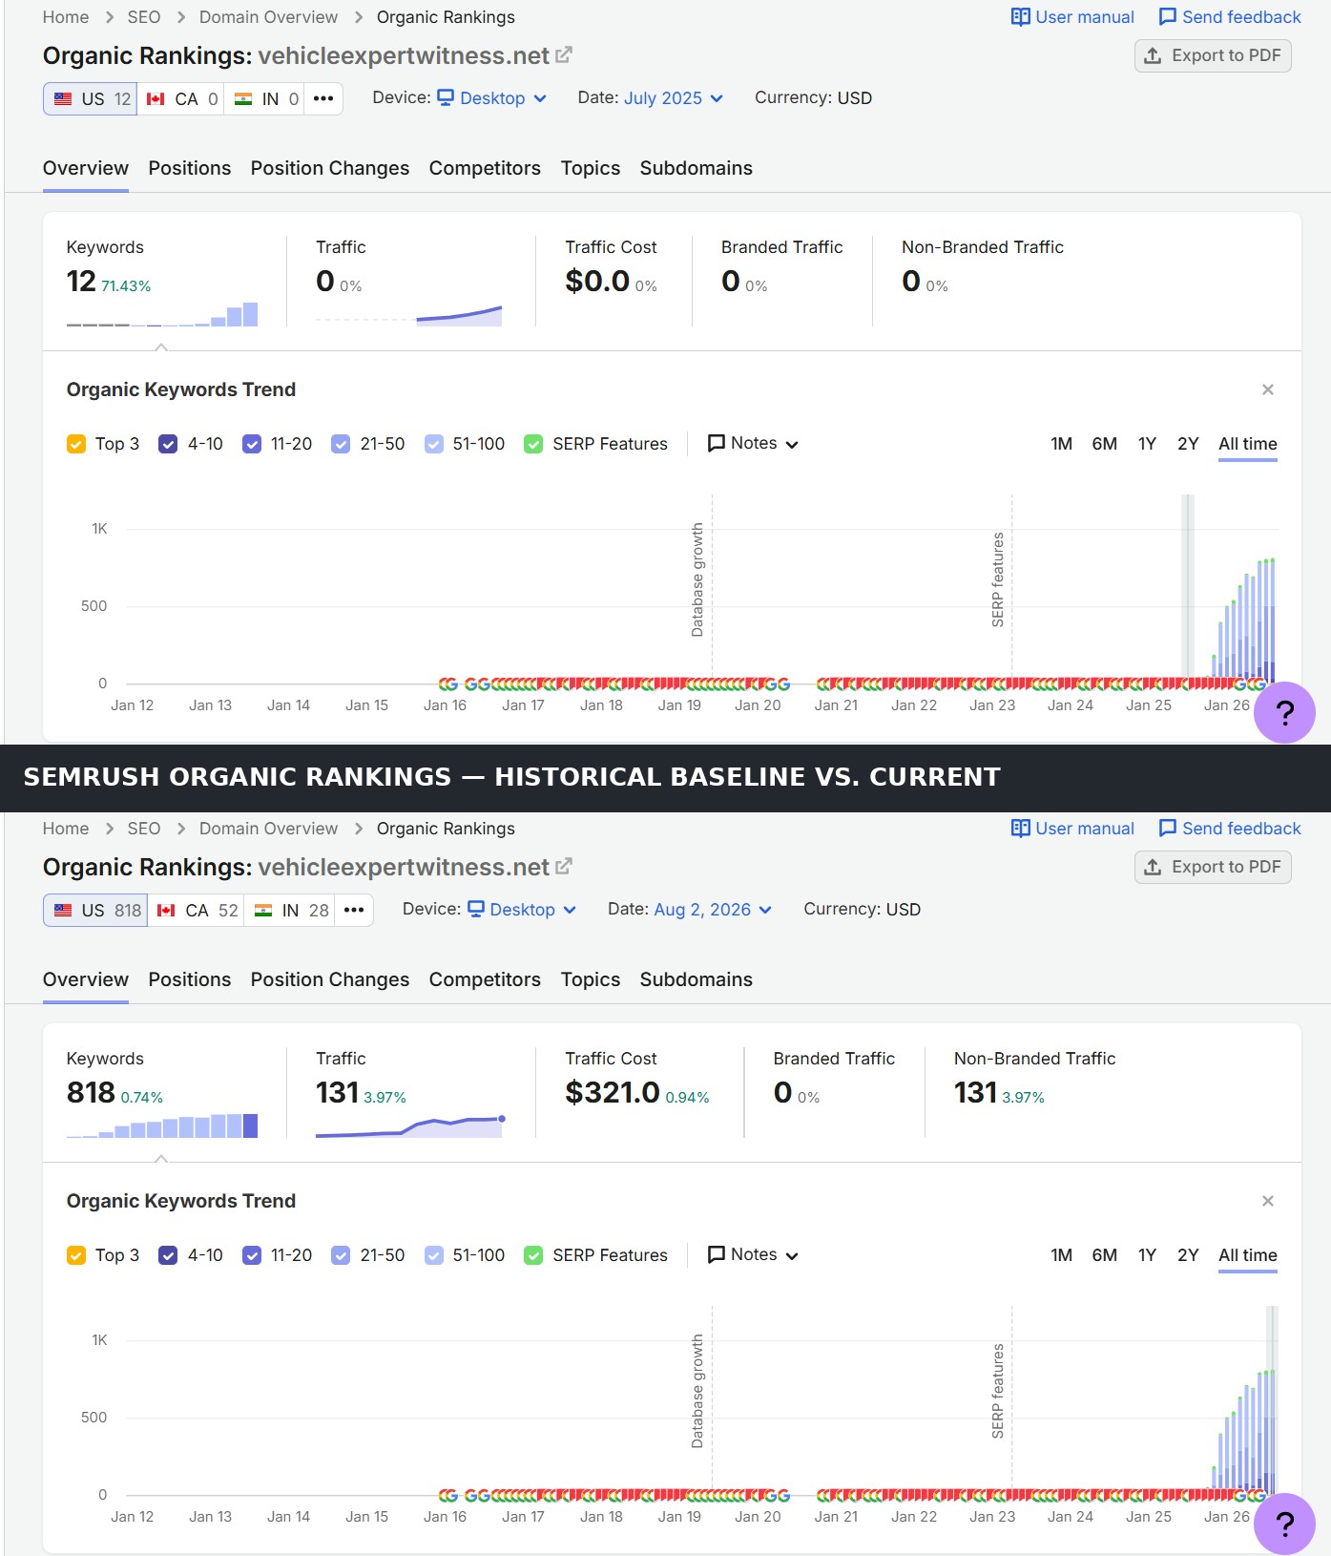Screen dimensions: 1331x1556
Task: Open the more countries ellipsis in bottom panel
Action: tap(354, 910)
